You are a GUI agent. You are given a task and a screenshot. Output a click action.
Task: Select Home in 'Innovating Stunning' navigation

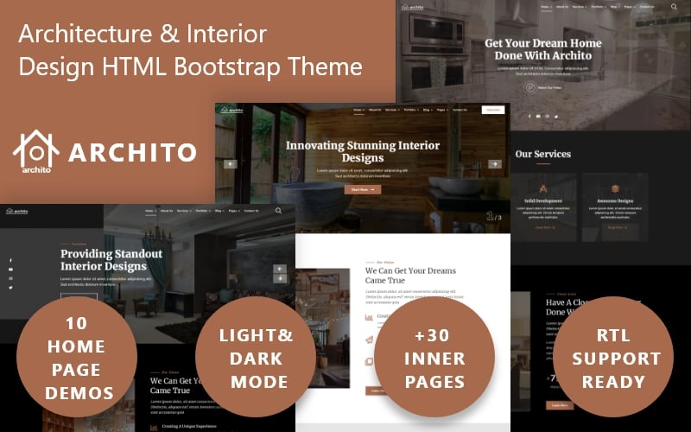[x=358, y=110]
